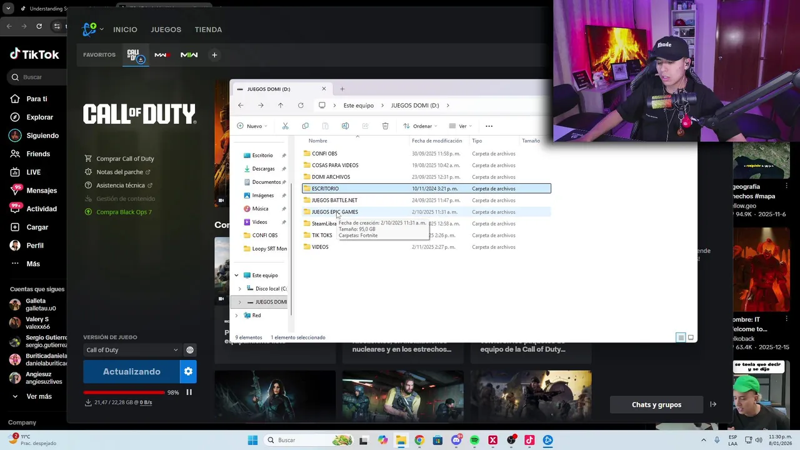Screen dimensions: 800x450
Task: Open the JUEGOS tab in Battle.net
Action: 166,29
